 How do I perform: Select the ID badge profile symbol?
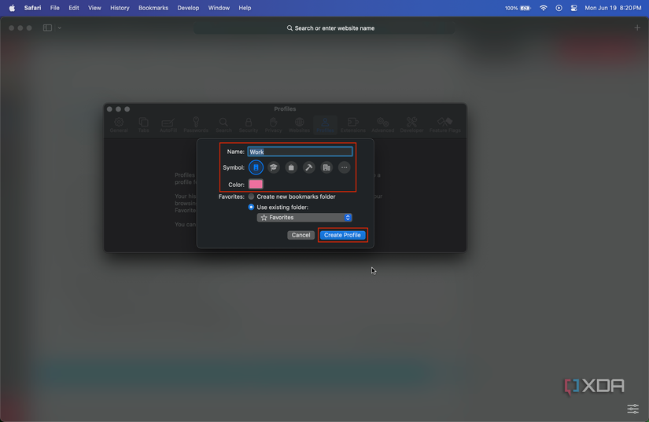(x=256, y=167)
